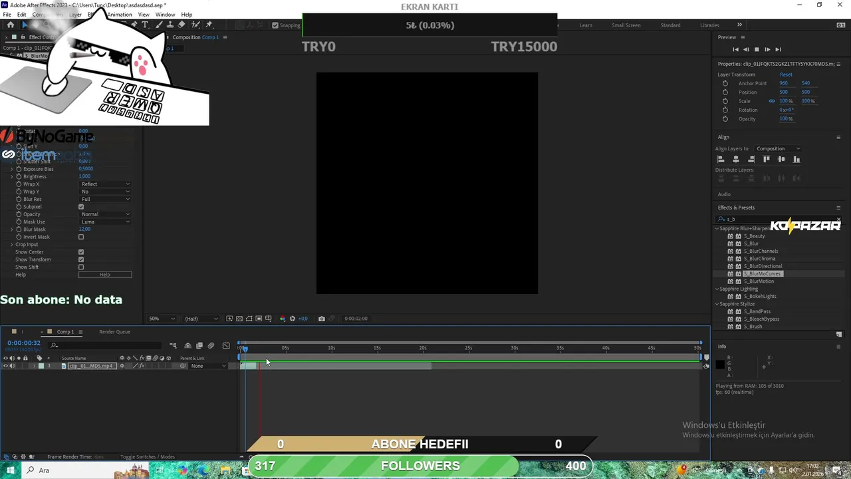
Task: Align layers to top edge
Action: click(767, 159)
